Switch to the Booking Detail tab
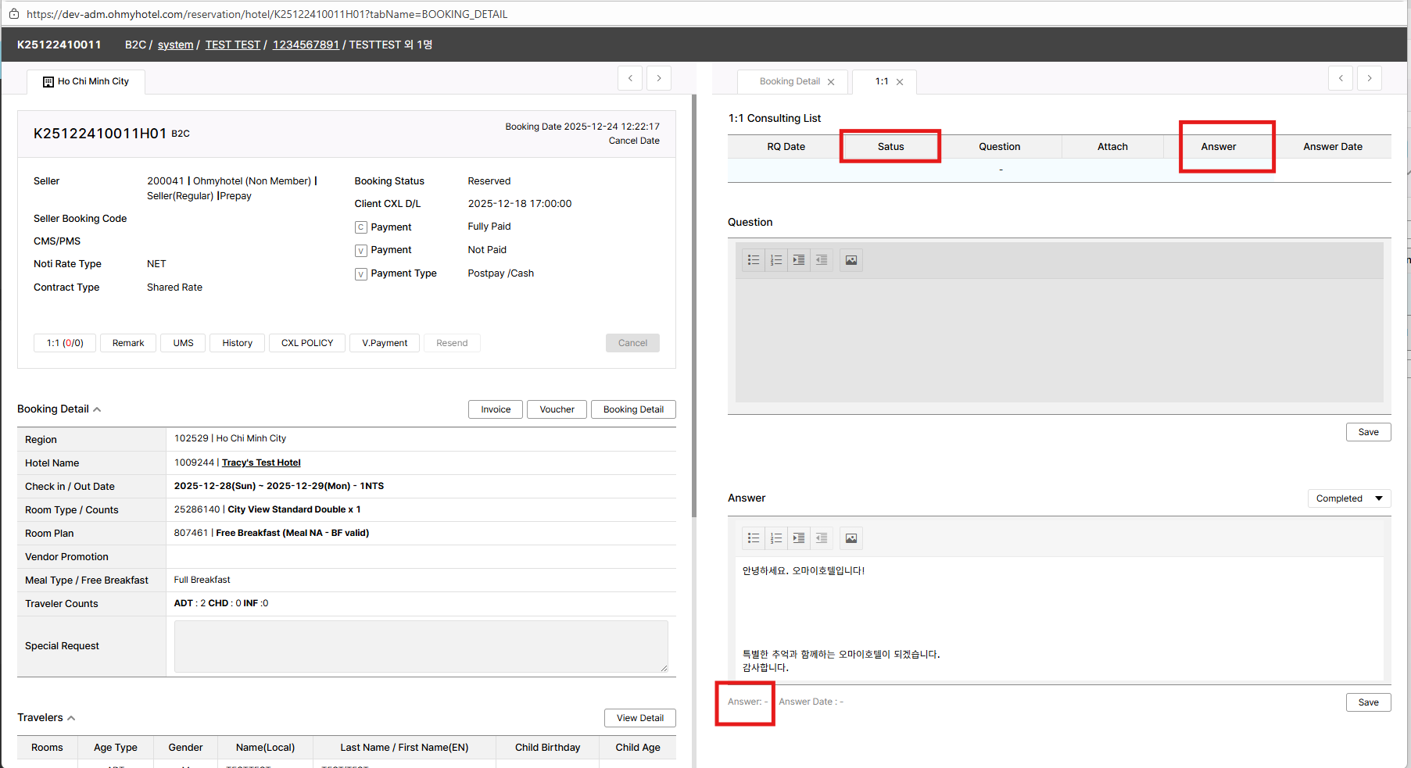 [x=789, y=81]
